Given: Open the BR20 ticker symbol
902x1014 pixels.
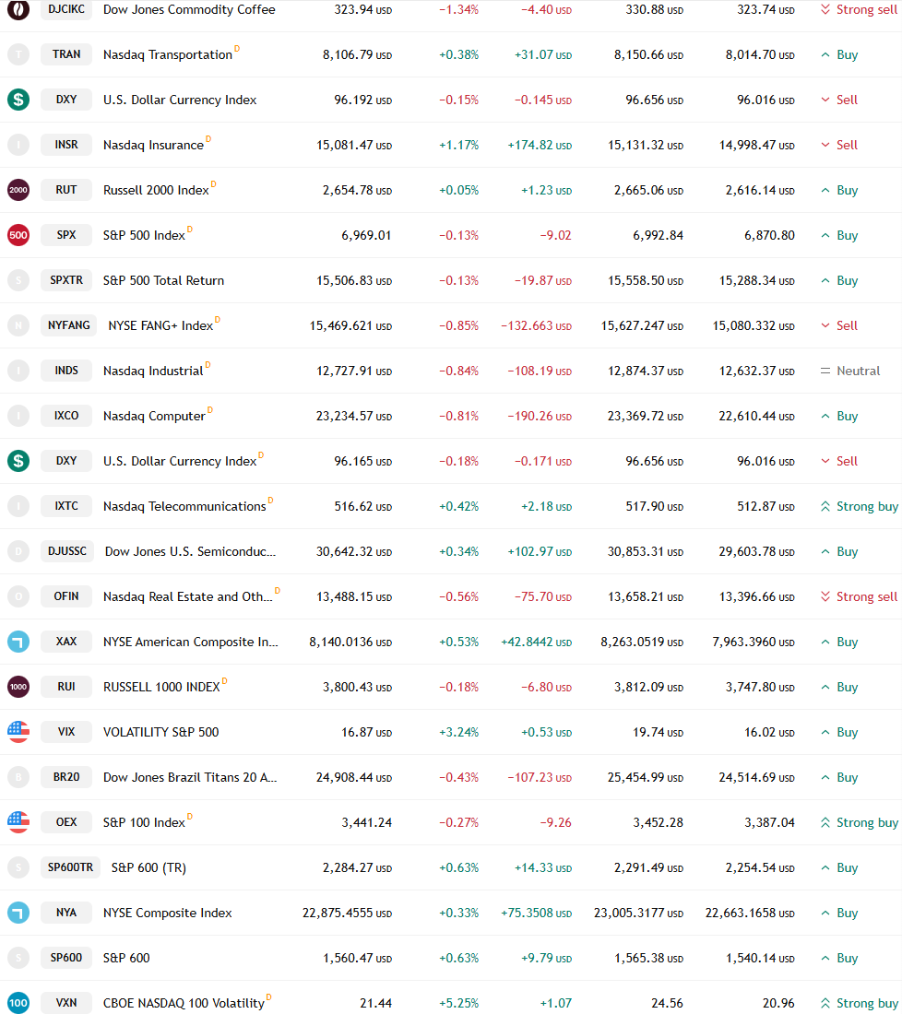Looking at the screenshot, I should 66,777.
